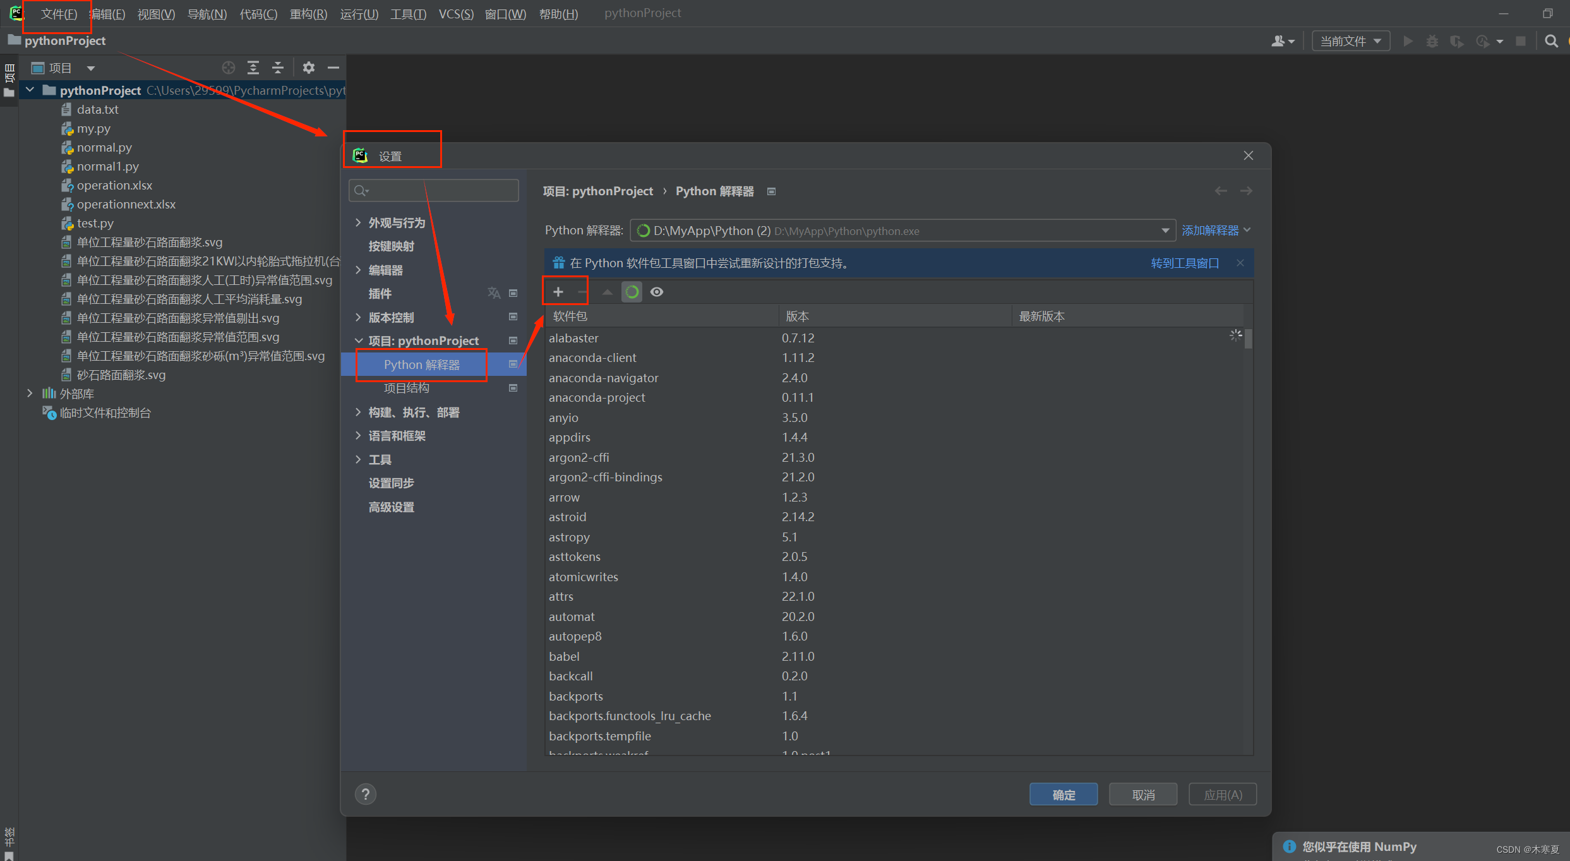Open the 重构(R) menu
The height and width of the screenshot is (861, 1570).
click(x=308, y=14)
